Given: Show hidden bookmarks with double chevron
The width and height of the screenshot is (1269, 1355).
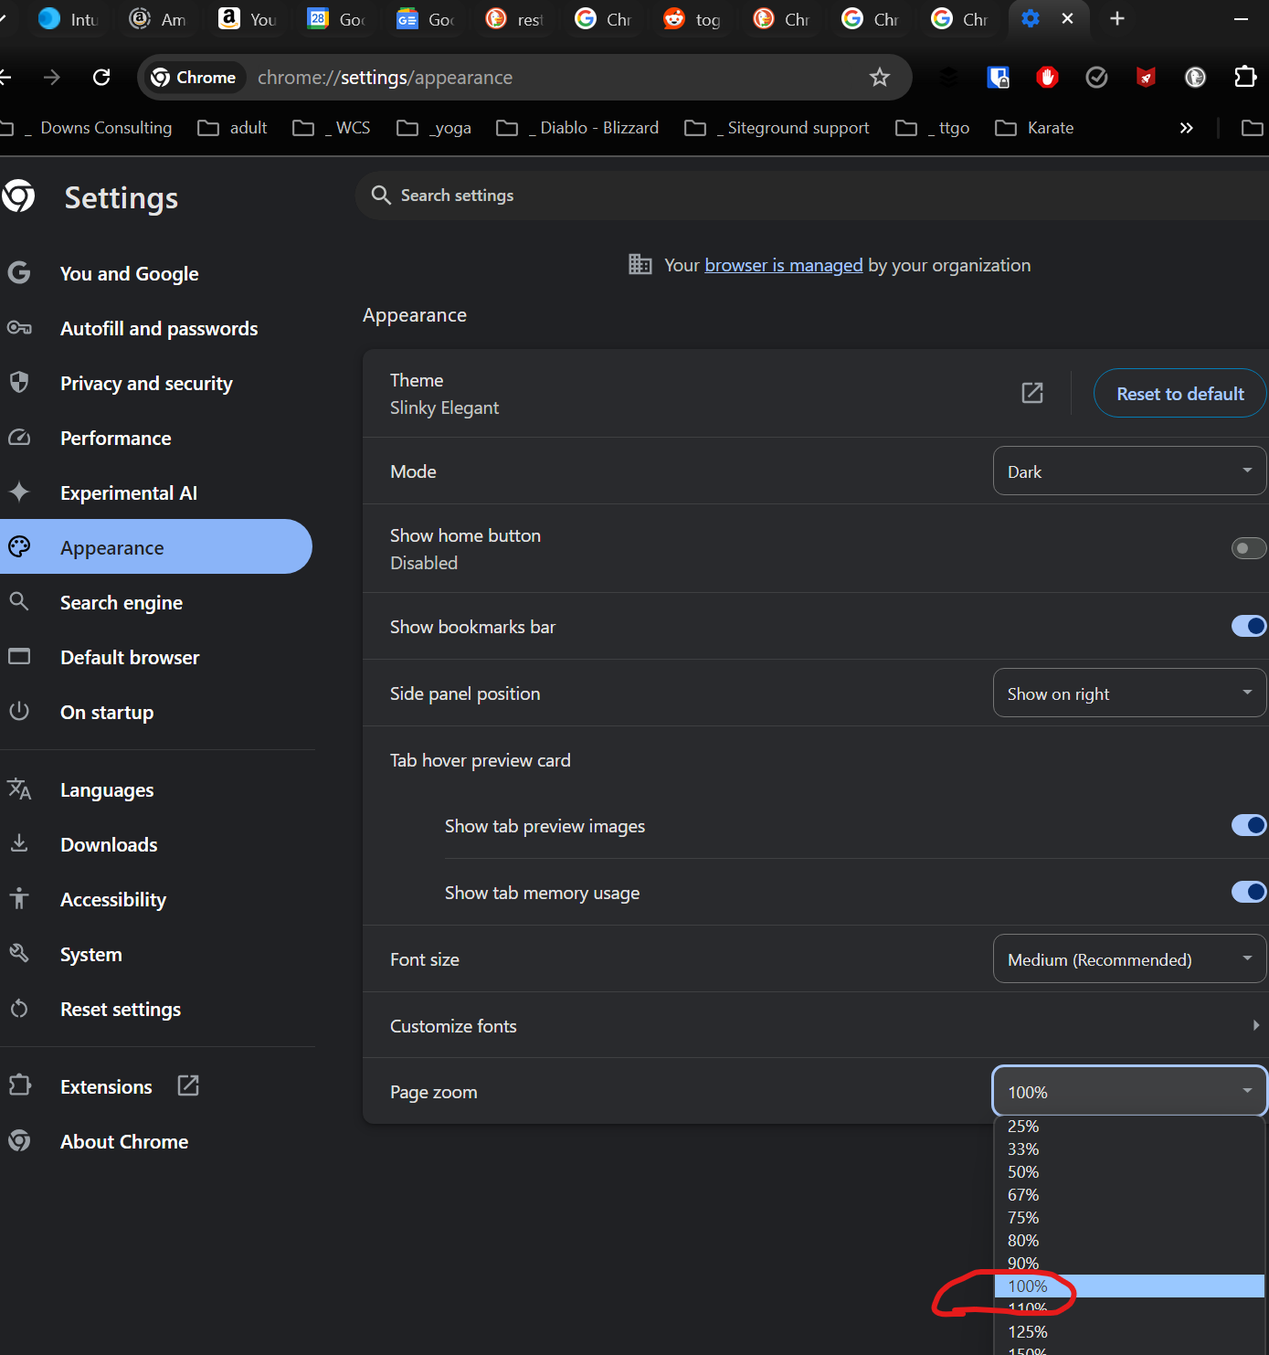Looking at the screenshot, I should pyautogui.click(x=1186, y=128).
